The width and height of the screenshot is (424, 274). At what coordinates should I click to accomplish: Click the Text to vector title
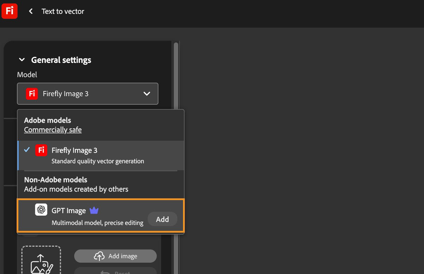pyautogui.click(x=63, y=11)
